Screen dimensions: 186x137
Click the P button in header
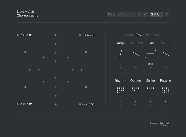point(167,14)
